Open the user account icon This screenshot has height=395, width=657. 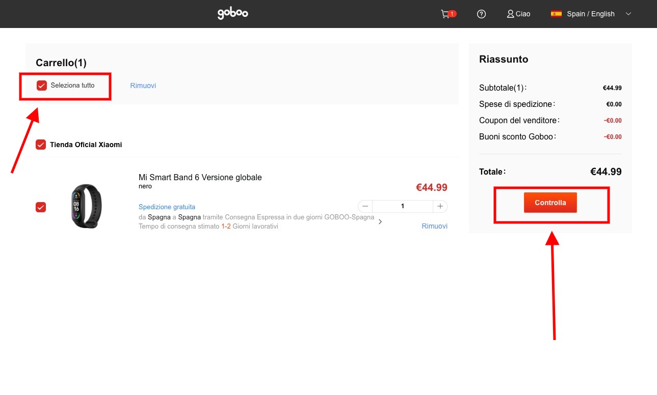(x=510, y=14)
